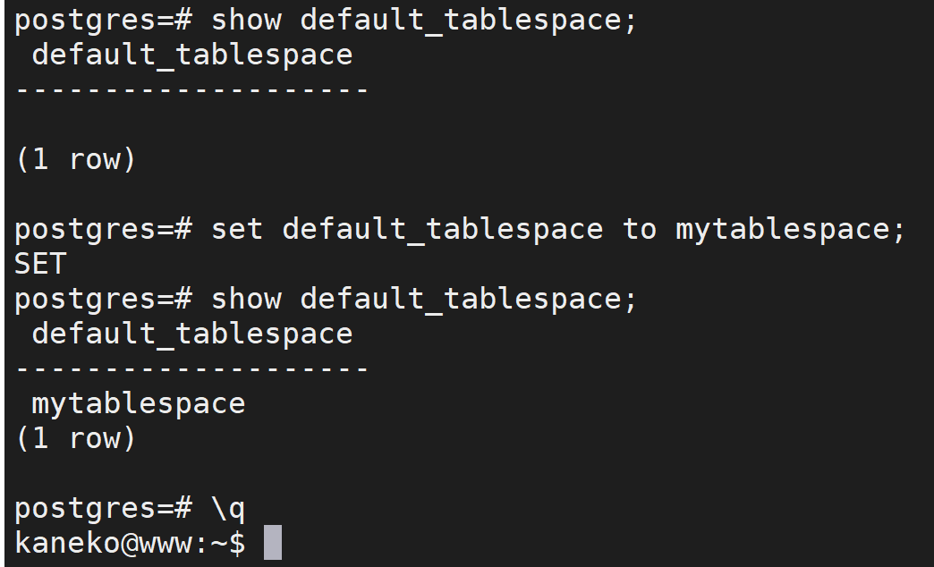Image resolution: width=934 pixels, height=567 pixels.
Task: Click the second (1 row) result count
Action: click(x=76, y=439)
